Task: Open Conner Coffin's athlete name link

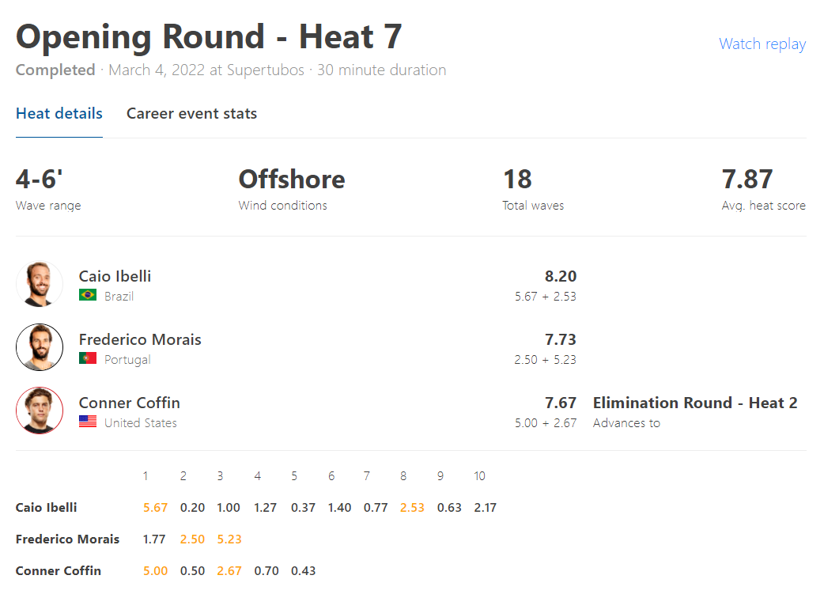Action: [129, 403]
